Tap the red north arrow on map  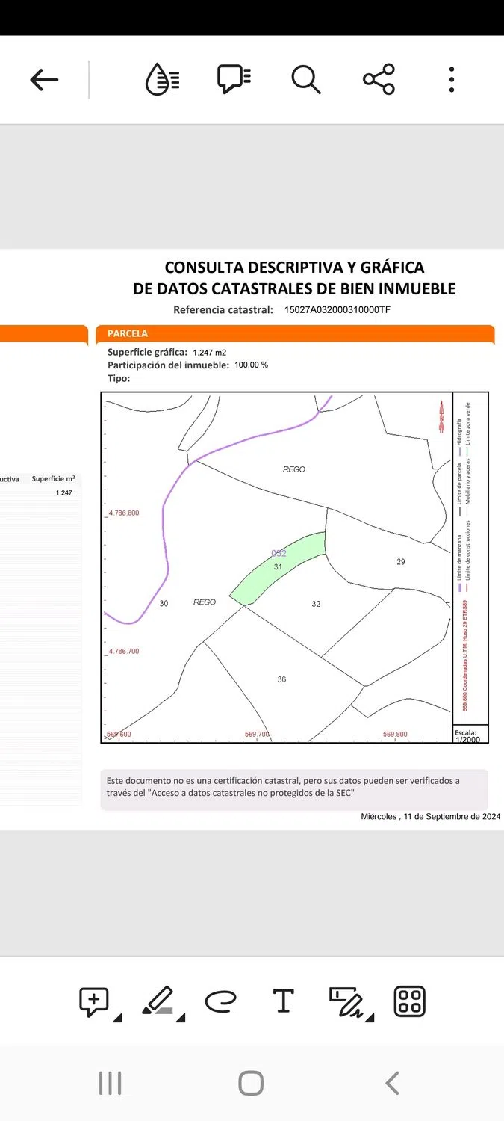pos(441,416)
